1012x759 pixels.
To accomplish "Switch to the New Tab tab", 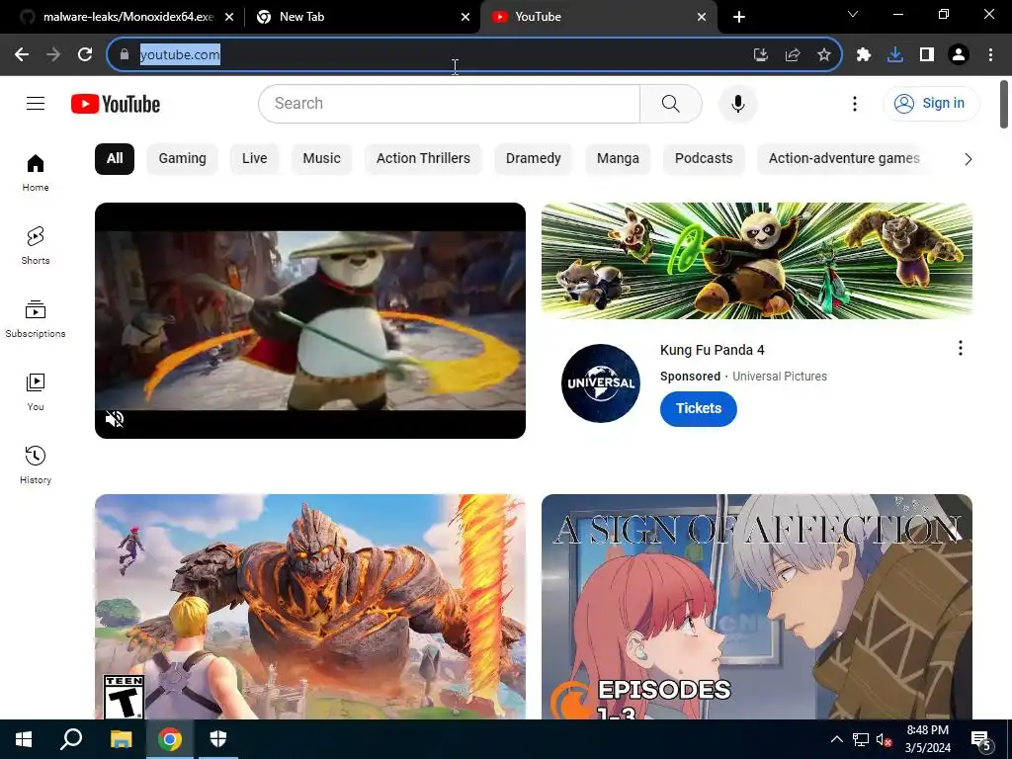I will [x=362, y=17].
